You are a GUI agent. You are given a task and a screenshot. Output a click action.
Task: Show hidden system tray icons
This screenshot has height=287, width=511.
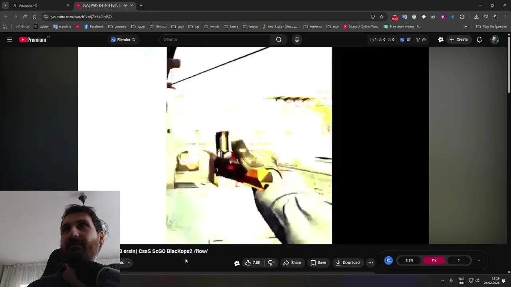(x=442, y=281)
